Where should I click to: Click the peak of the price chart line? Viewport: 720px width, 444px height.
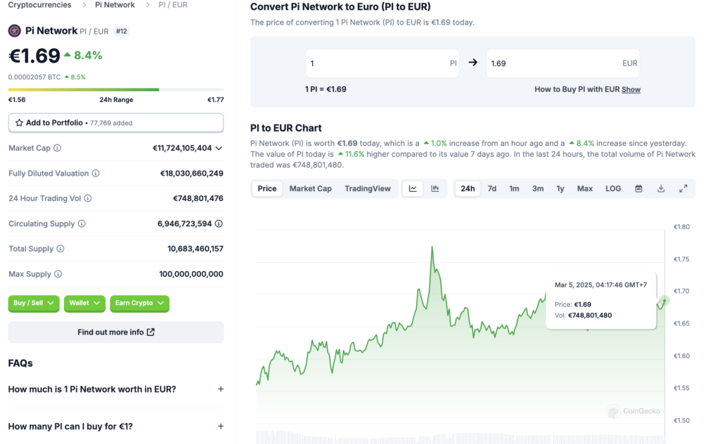(x=432, y=247)
